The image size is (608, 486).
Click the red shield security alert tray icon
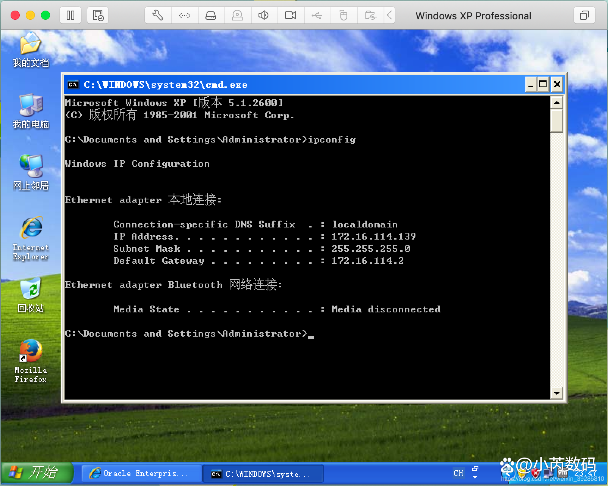point(535,473)
